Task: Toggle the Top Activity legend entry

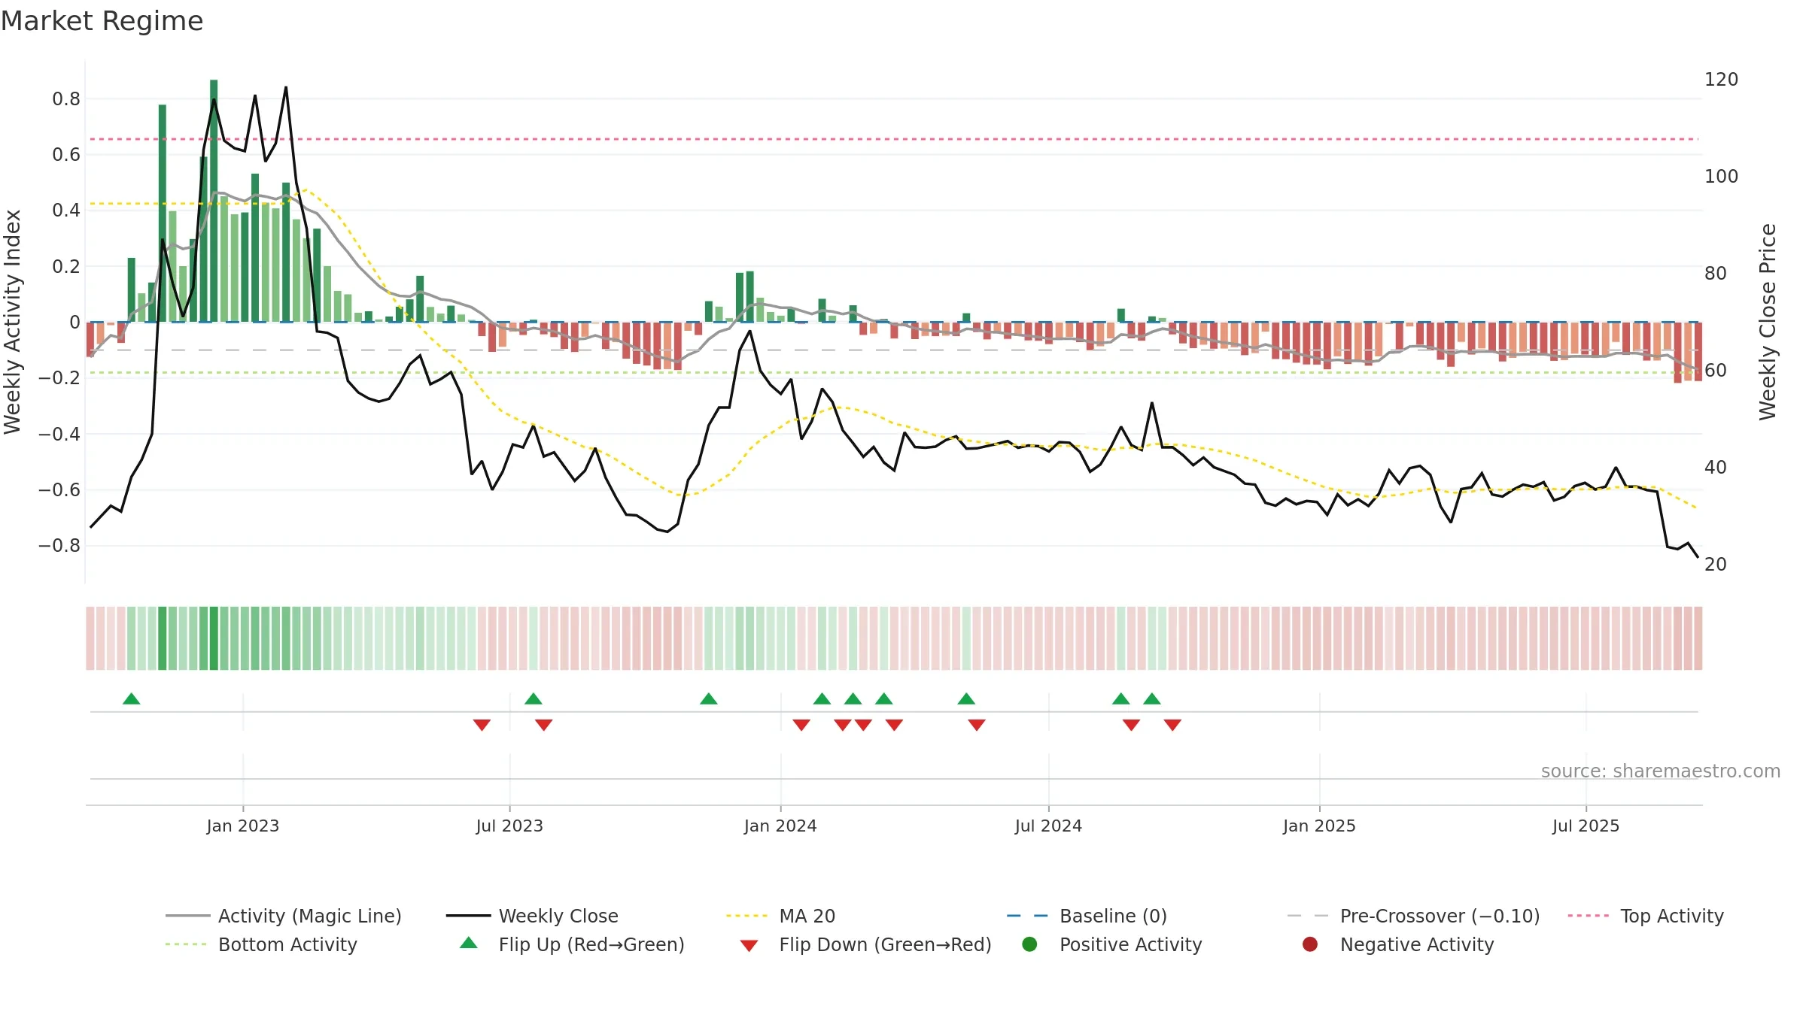Action: click(1646, 916)
